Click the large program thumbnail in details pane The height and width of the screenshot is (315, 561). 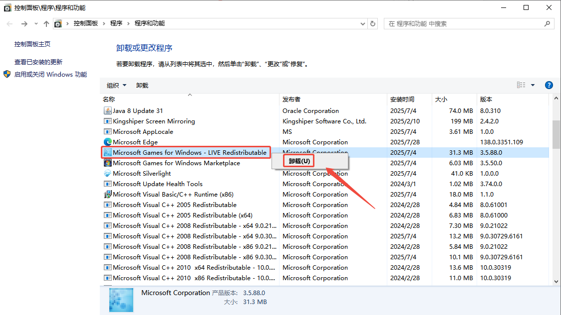tap(121, 300)
